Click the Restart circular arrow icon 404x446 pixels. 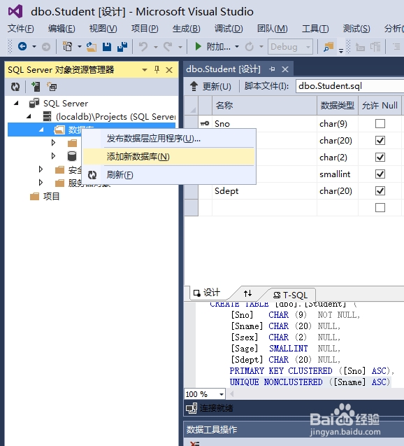(x=250, y=46)
